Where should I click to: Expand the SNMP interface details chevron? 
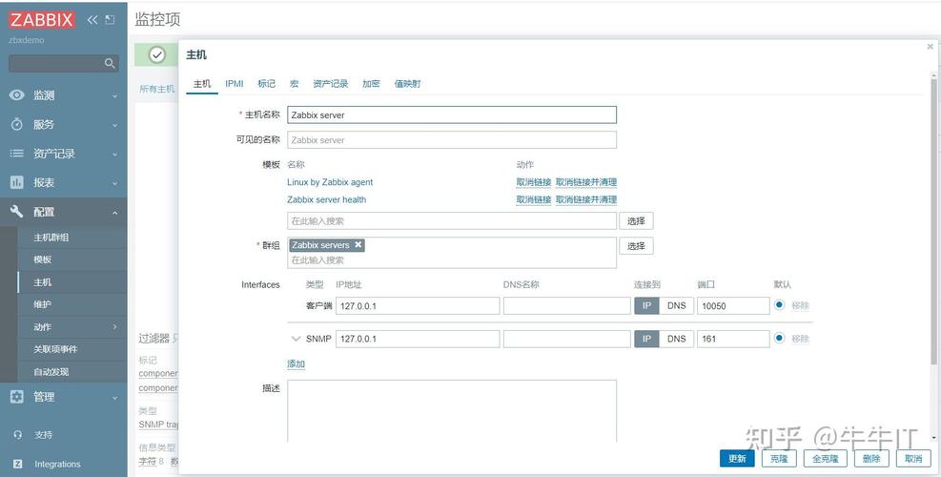296,339
